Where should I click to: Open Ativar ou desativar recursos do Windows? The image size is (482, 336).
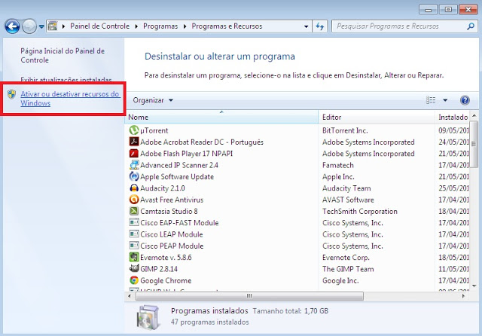(70, 99)
